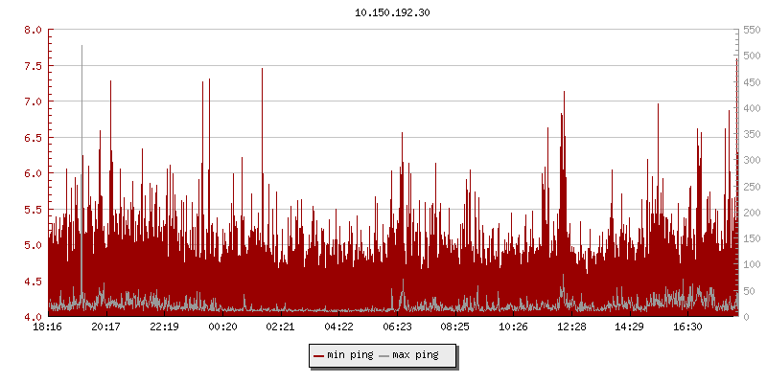
Task: Click the 06:23 time axis label
Action: pyautogui.click(x=397, y=327)
